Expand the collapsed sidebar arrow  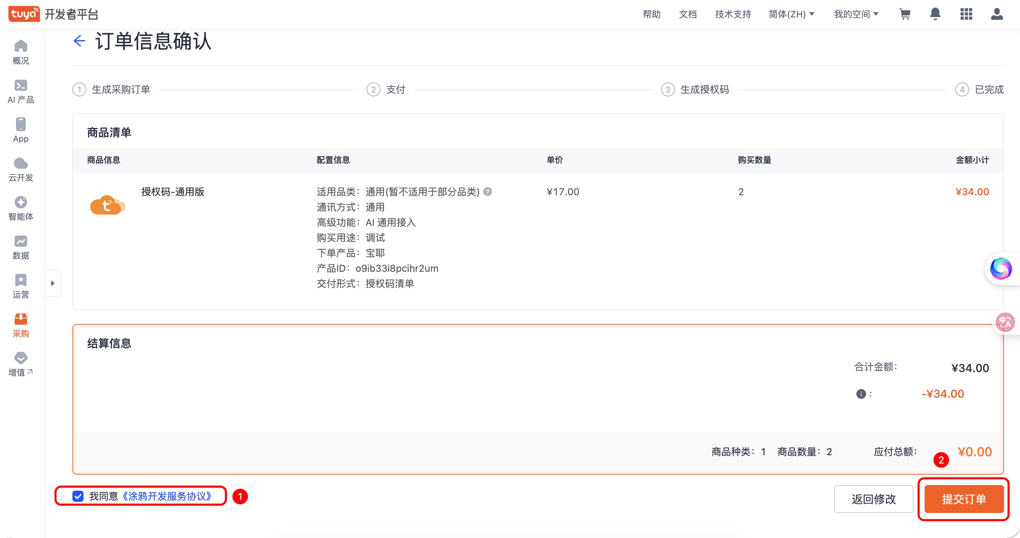53,283
